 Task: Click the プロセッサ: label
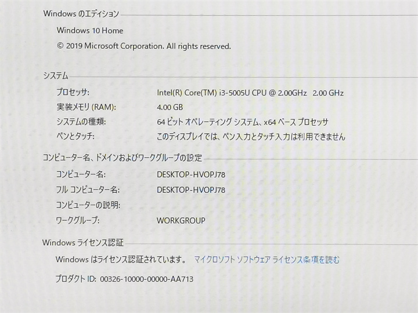[x=73, y=92]
